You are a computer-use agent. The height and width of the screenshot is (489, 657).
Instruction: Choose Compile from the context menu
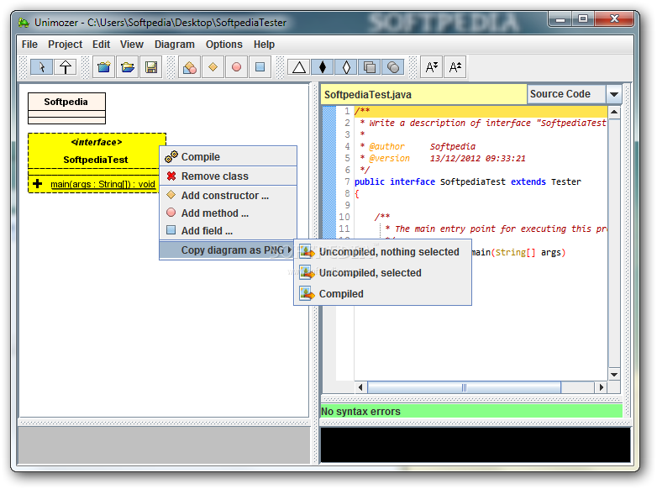228,157
